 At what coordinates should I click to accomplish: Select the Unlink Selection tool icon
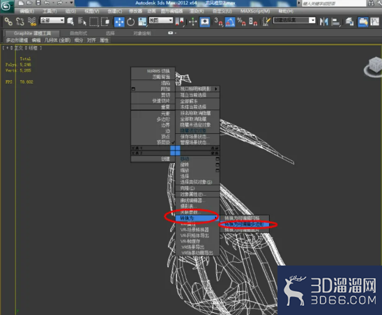pos(20,22)
